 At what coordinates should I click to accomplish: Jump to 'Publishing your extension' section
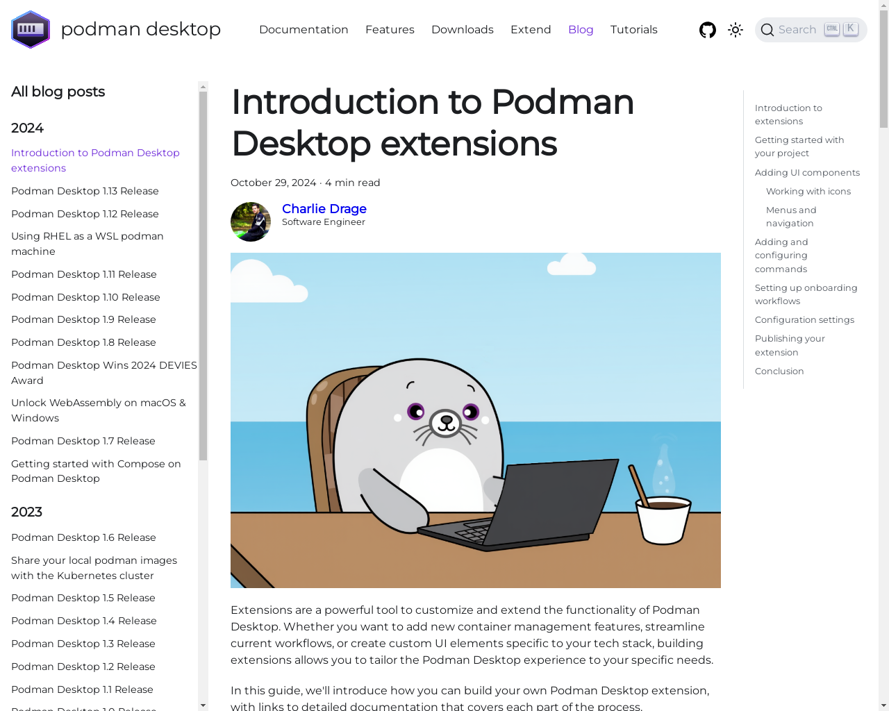(790, 345)
